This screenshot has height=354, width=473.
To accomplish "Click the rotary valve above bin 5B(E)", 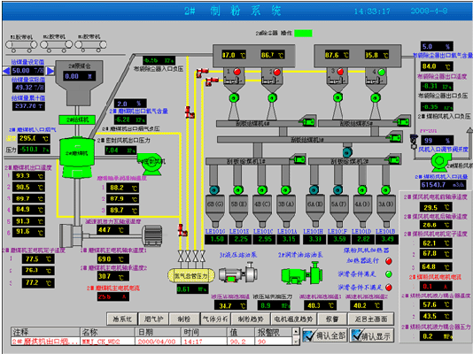I will click(238, 189).
